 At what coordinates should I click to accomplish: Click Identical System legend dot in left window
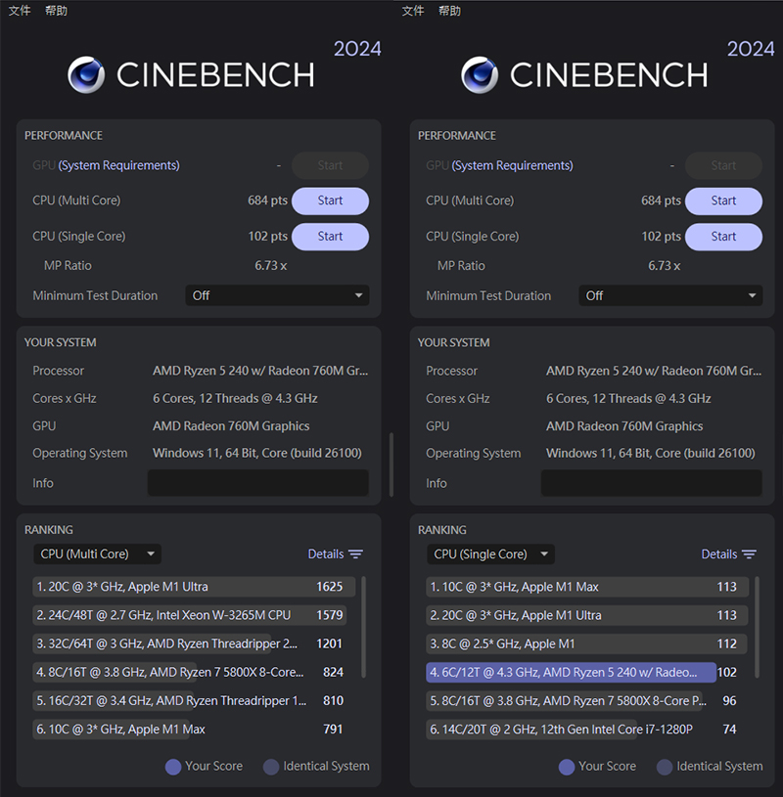tap(271, 767)
